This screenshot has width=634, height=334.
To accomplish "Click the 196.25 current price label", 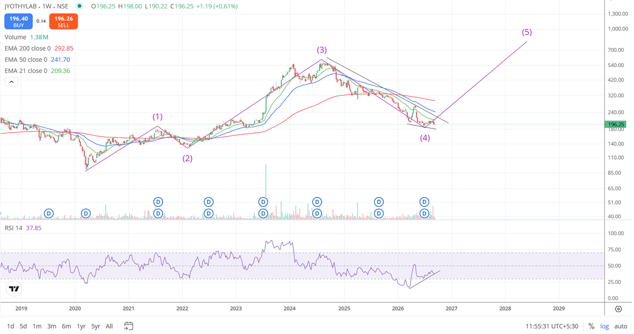I will pyautogui.click(x=616, y=124).
